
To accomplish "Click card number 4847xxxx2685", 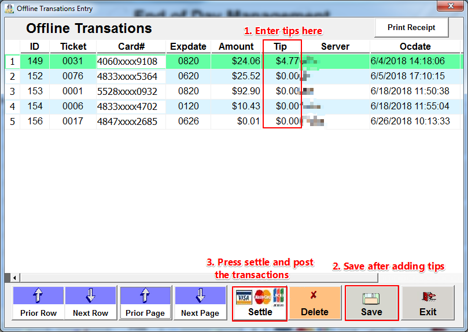I will (131, 121).
